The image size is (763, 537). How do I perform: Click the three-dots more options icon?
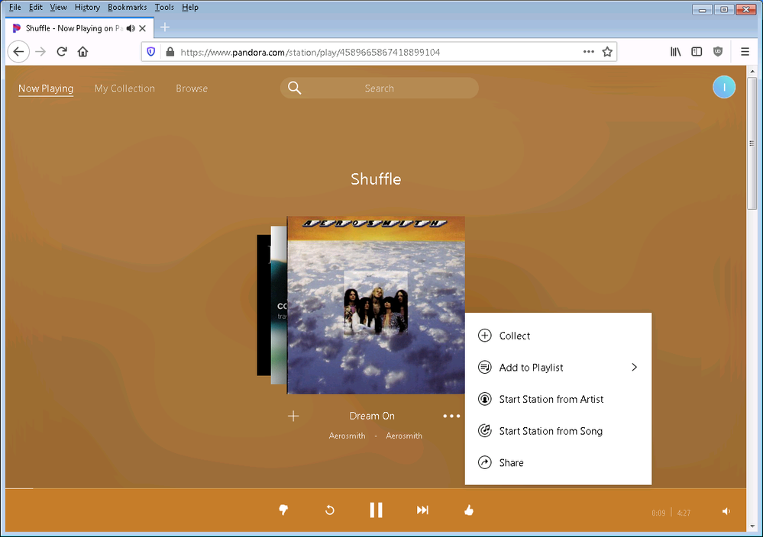tap(451, 416)
